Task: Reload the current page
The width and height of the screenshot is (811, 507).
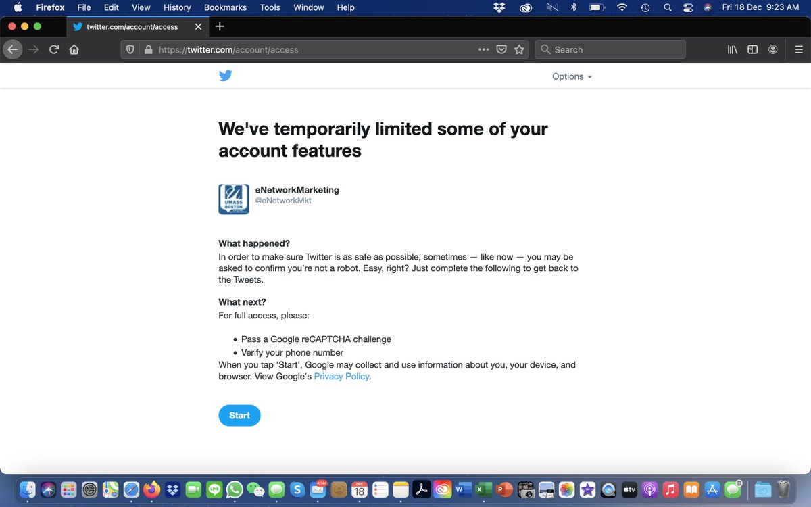Action: click(54, 49)
